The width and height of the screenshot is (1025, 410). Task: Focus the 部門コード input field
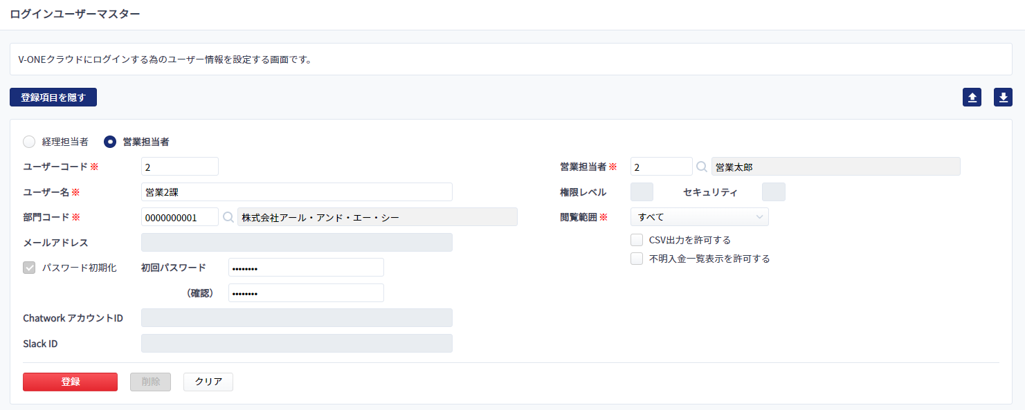(x=180, y=217)
